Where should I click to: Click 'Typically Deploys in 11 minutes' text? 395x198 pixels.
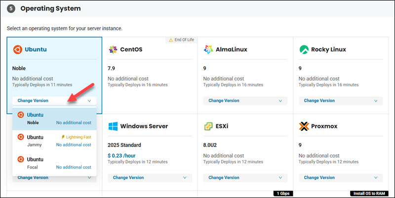pos(42,85)
